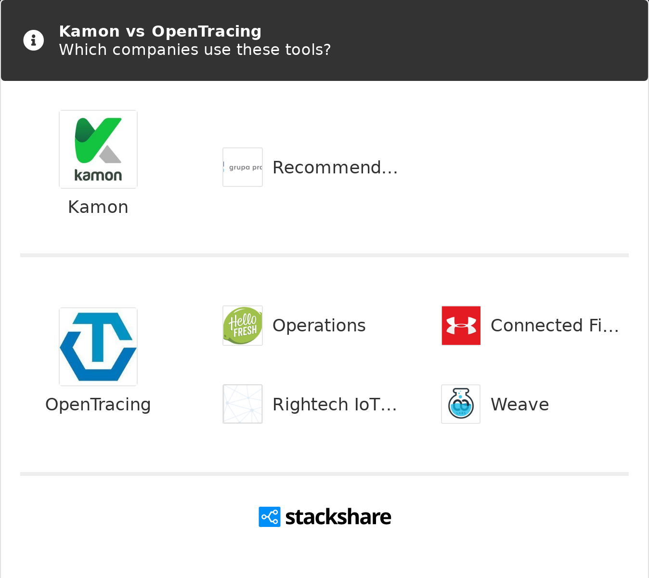The width and height of the screenshot is (649, 578).
Task: Open the Kamon text label
Action: [x=98, y=207]
